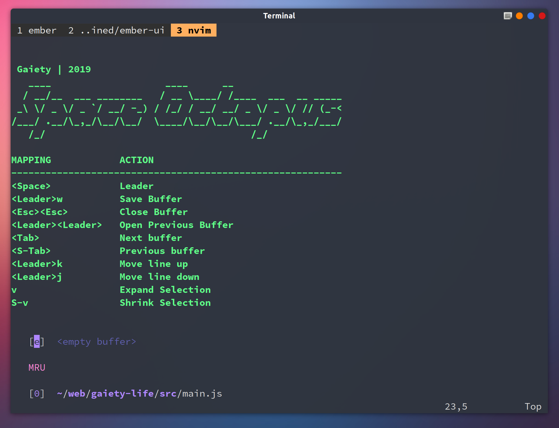Viewport: 559px width, 428px height.
Task: Switch to the "1 ember" tab
Action: (x=37, y=30)
